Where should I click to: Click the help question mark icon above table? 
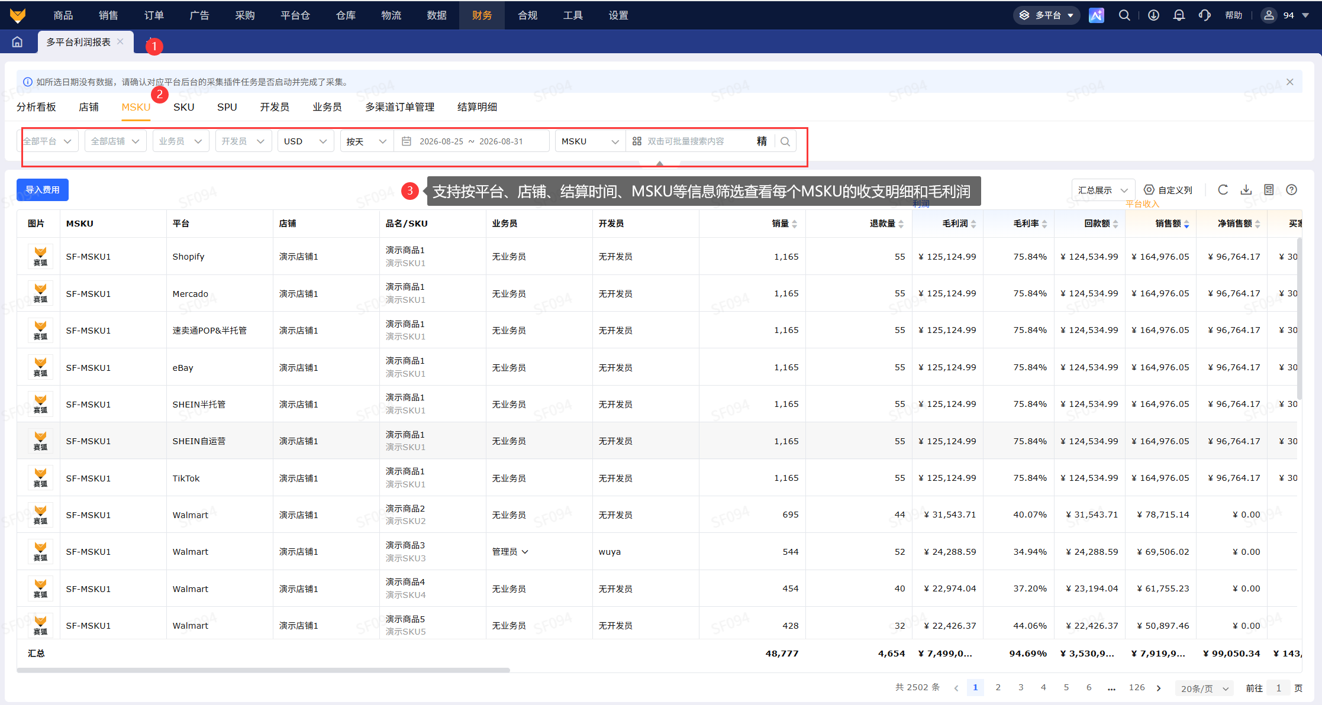1292,190
